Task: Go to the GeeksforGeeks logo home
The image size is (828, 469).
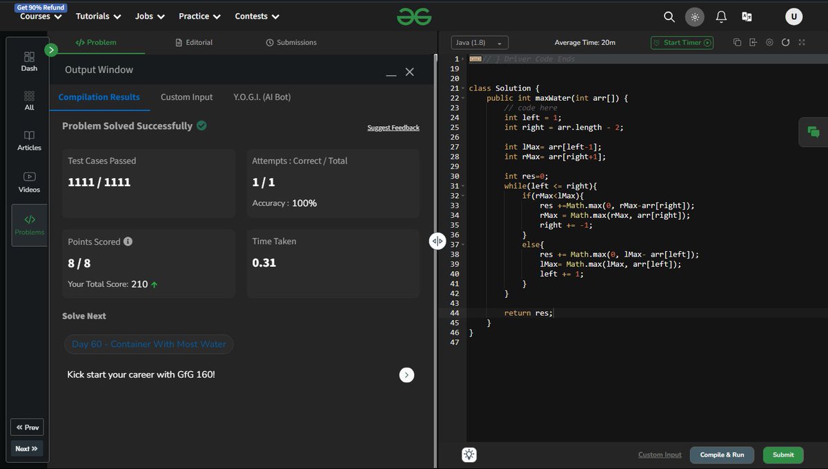Action: [414, 17]
